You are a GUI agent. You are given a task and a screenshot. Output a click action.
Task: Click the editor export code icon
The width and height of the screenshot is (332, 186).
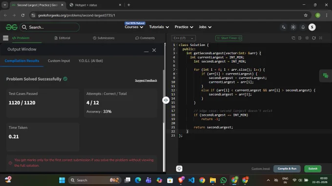(300, 38)
